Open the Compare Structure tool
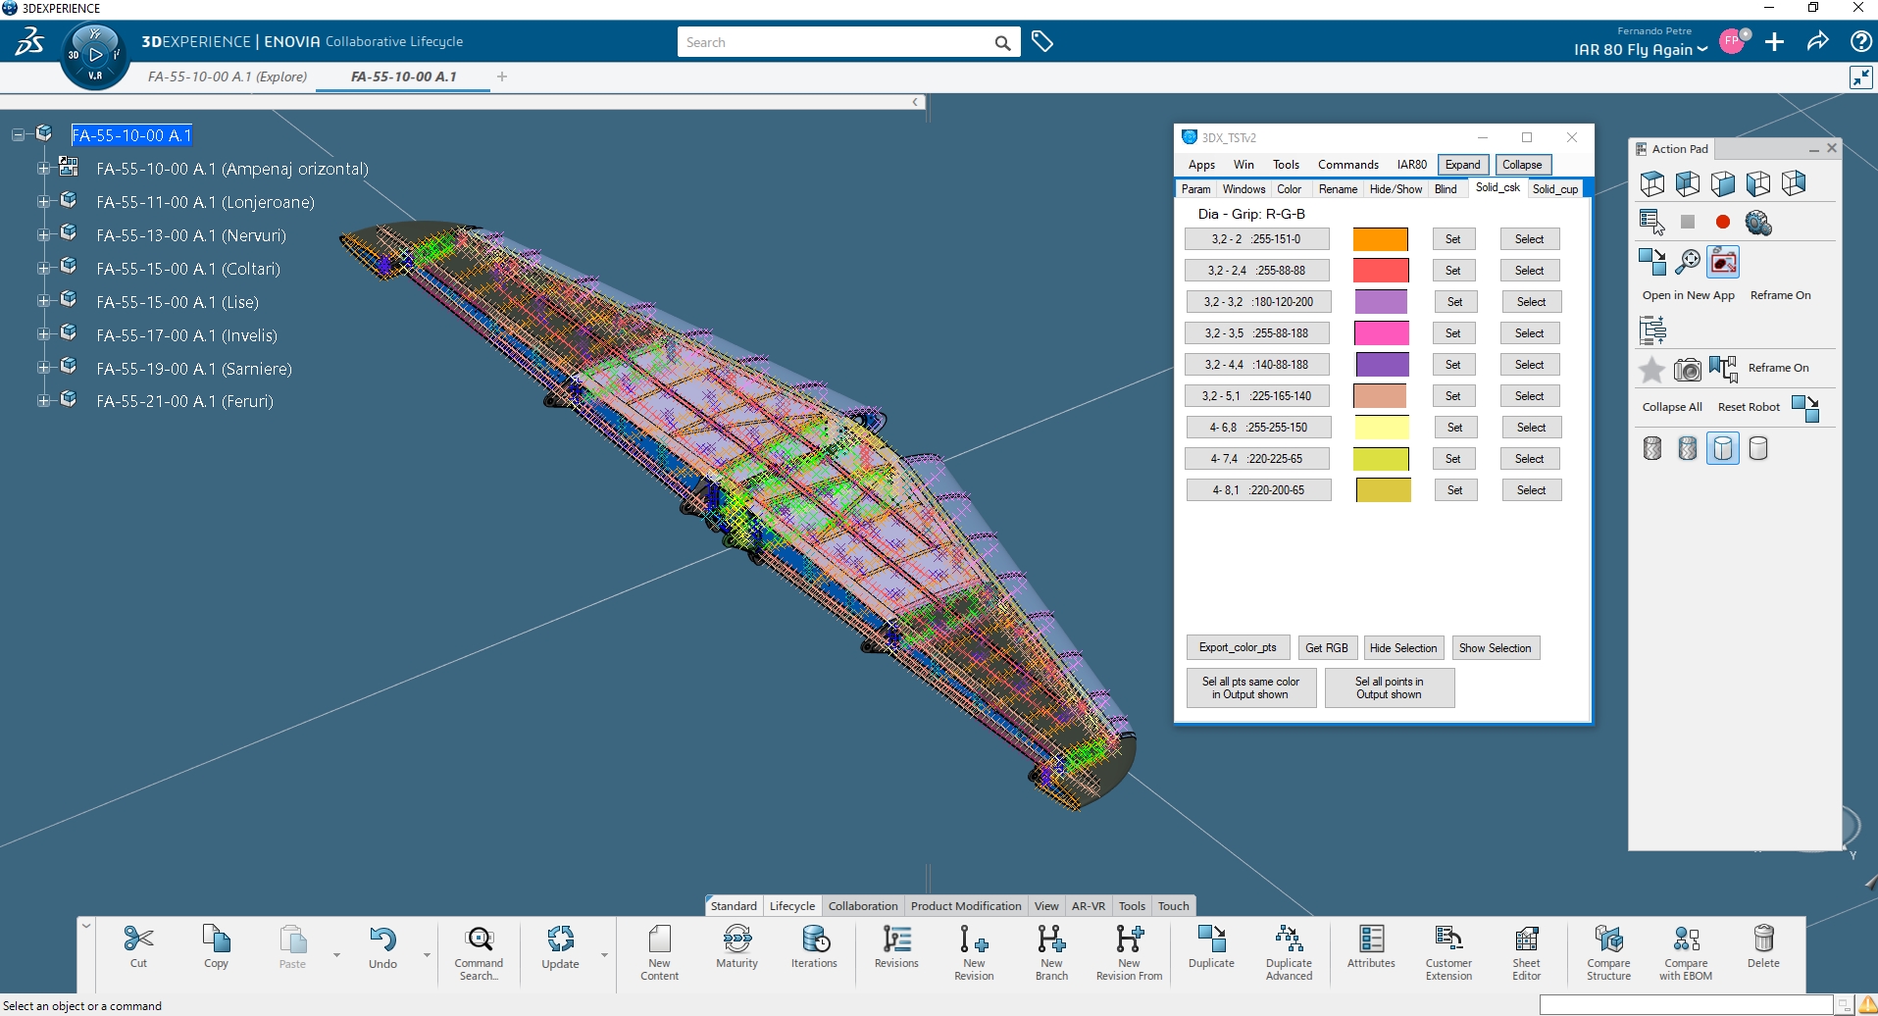The image size is (1878, 1016). 1608,940
